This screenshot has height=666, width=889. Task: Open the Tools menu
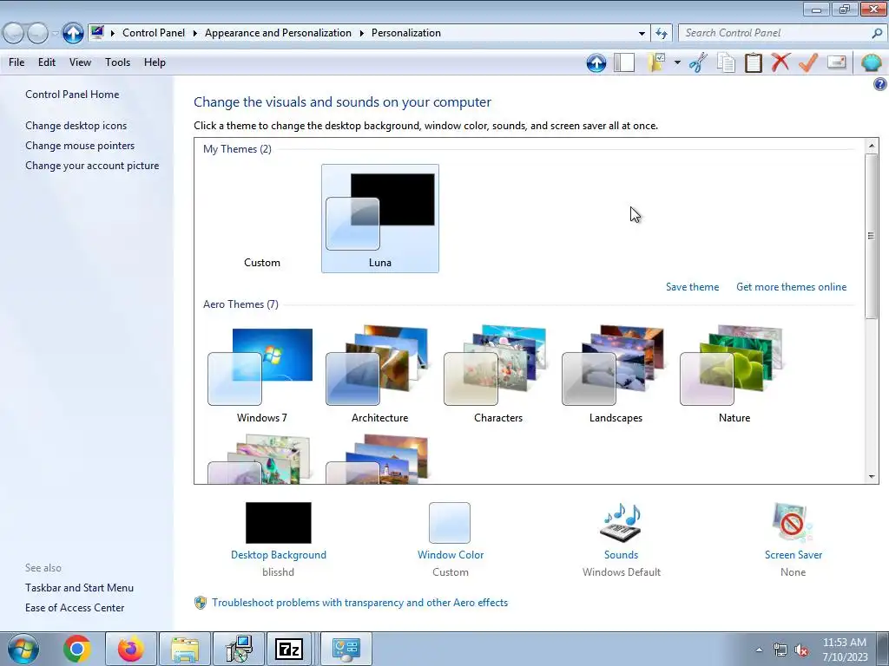pos(117,62)
